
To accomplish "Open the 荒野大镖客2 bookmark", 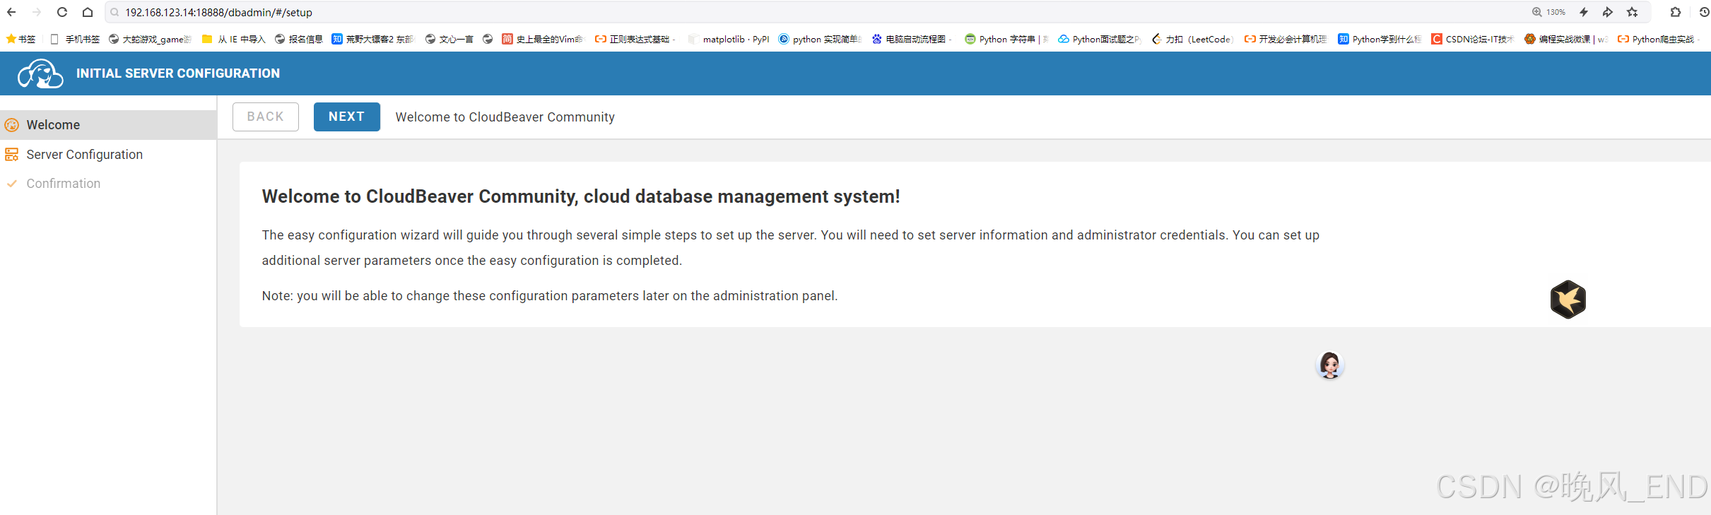I will tap(372, 40).
